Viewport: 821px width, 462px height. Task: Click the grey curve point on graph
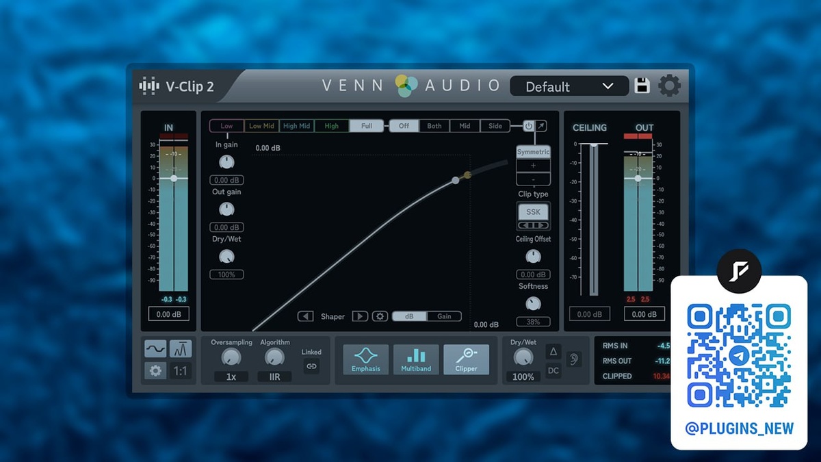[456, 180]
